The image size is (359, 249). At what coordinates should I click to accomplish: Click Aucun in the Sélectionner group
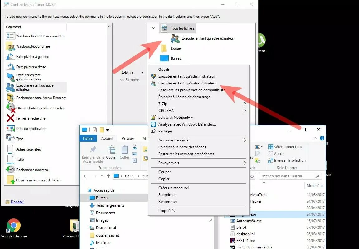[x=276, y=154]
